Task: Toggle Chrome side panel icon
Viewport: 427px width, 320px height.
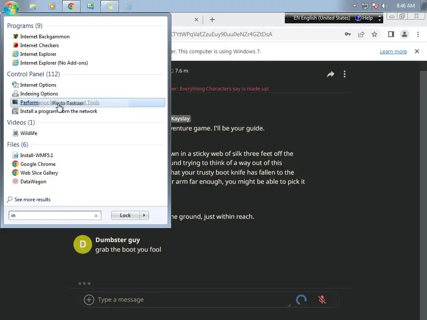Action: tap(391, 34)
